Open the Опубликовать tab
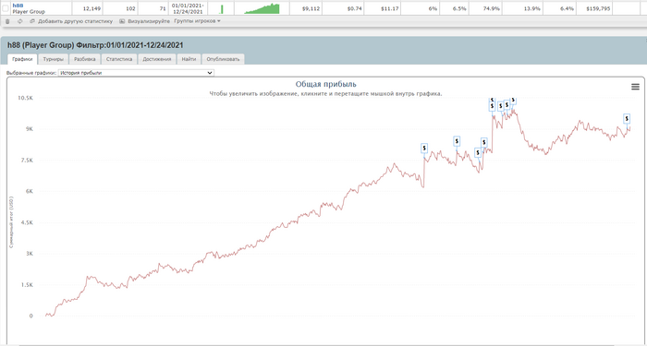This screenshot has width=647, height=346. (x=223, y=59)
